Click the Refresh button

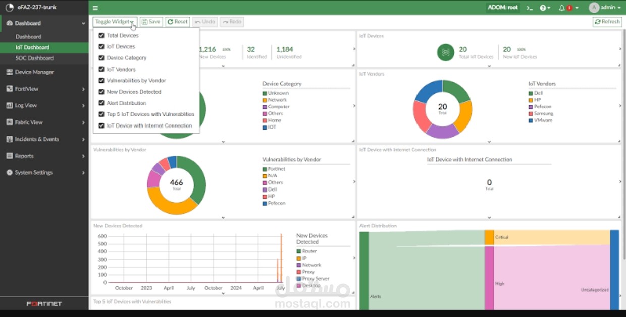coord(607,22)
